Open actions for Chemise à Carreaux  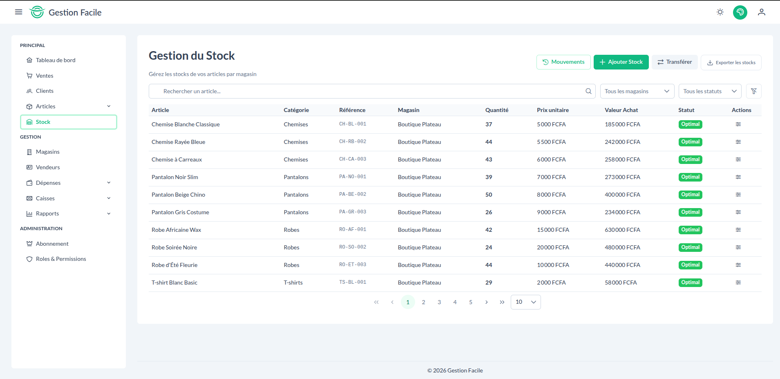point(738,159)
